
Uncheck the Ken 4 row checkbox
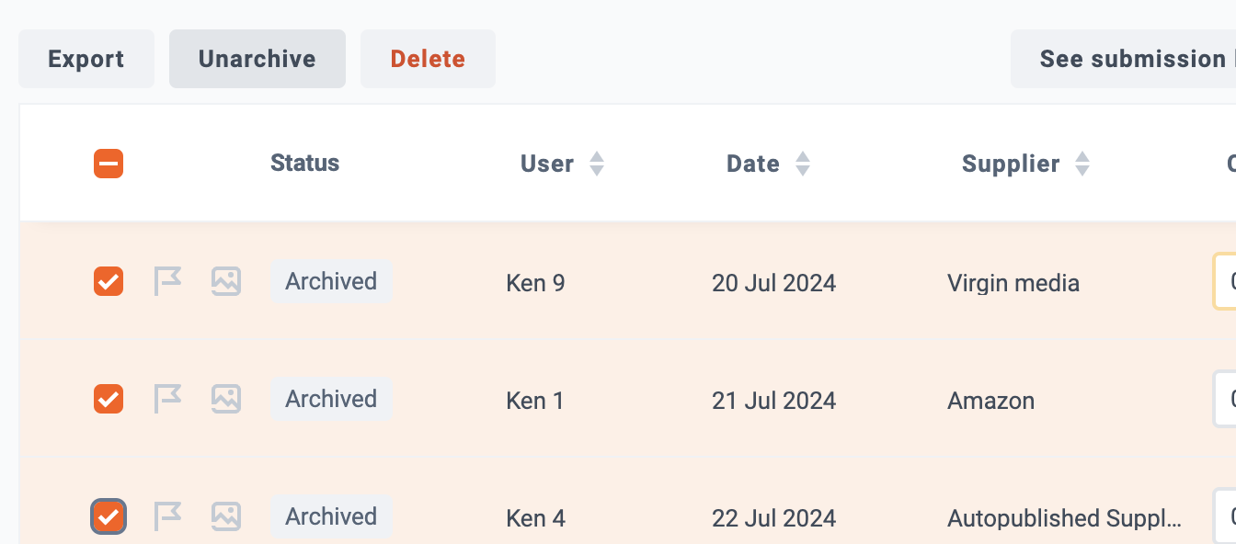(x=109, y=516)
